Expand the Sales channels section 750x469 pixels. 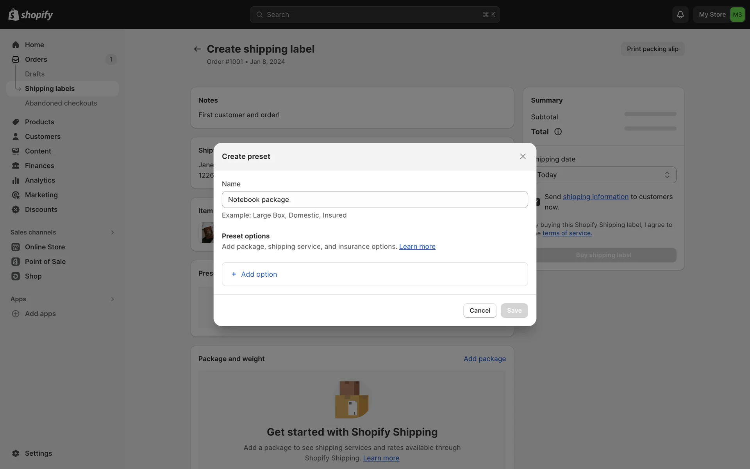pyautogui.click(x=112, y=232)
